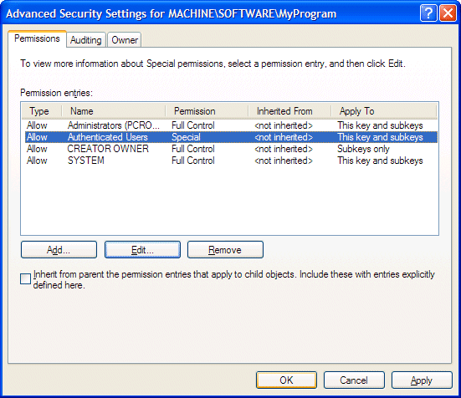Click the Help question mark icon

[428, 13]
